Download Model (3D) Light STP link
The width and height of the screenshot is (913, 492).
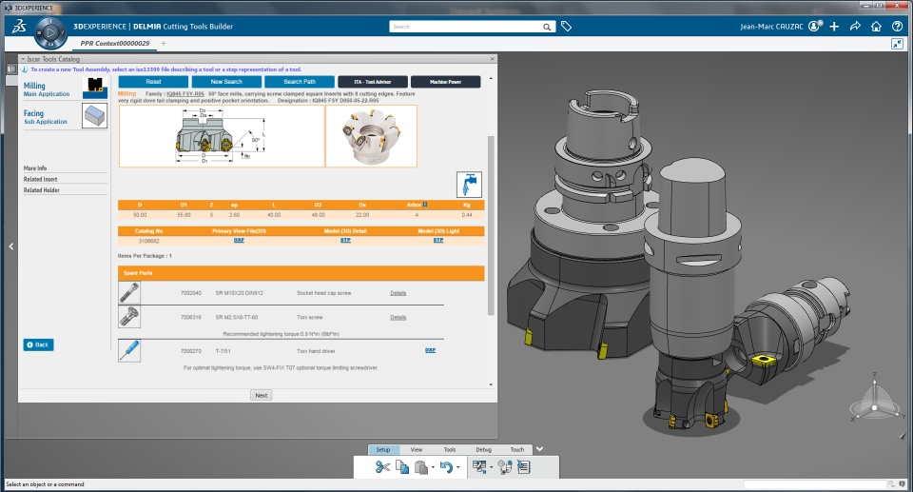pyautogui.click(x=438, y=240)
